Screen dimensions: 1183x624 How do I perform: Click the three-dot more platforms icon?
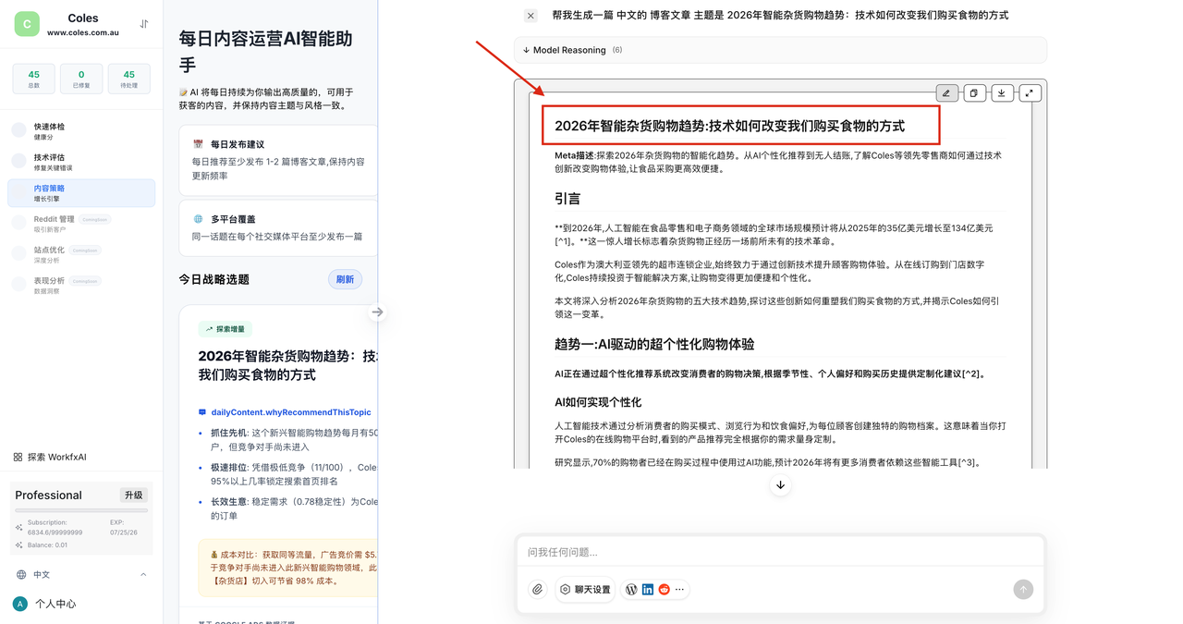tap(680, 590)
